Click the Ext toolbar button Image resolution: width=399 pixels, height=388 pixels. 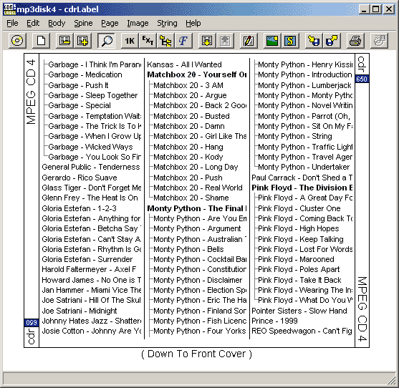[x=148, y=41]
